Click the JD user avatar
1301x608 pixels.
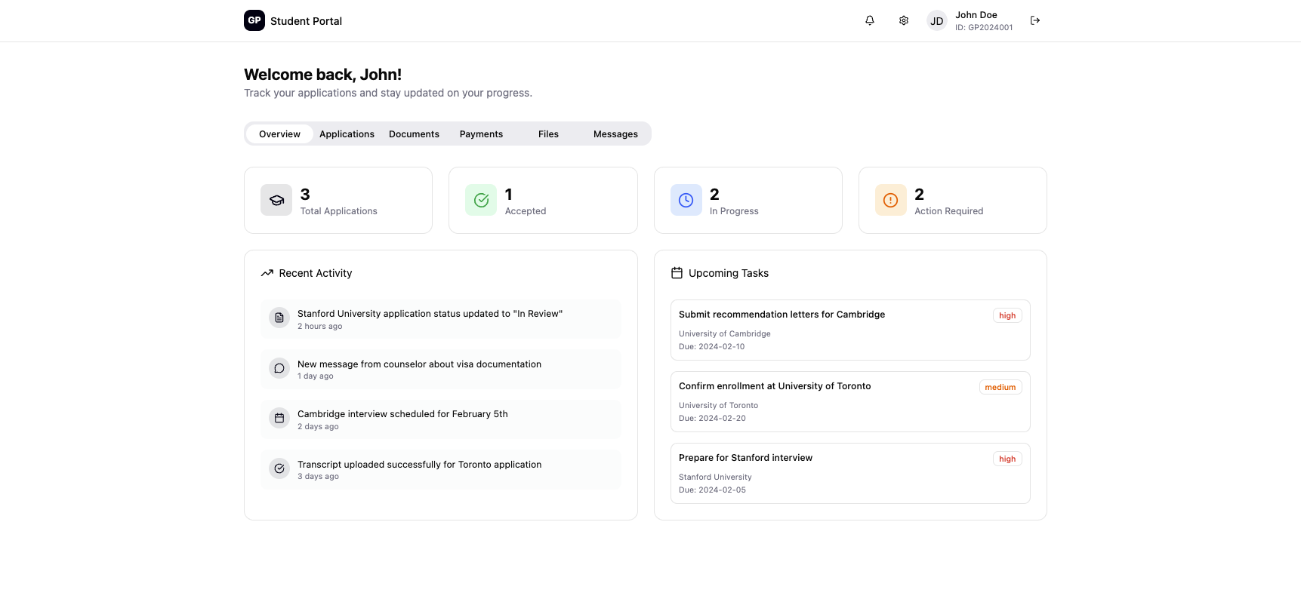click(x=936, y=21)
